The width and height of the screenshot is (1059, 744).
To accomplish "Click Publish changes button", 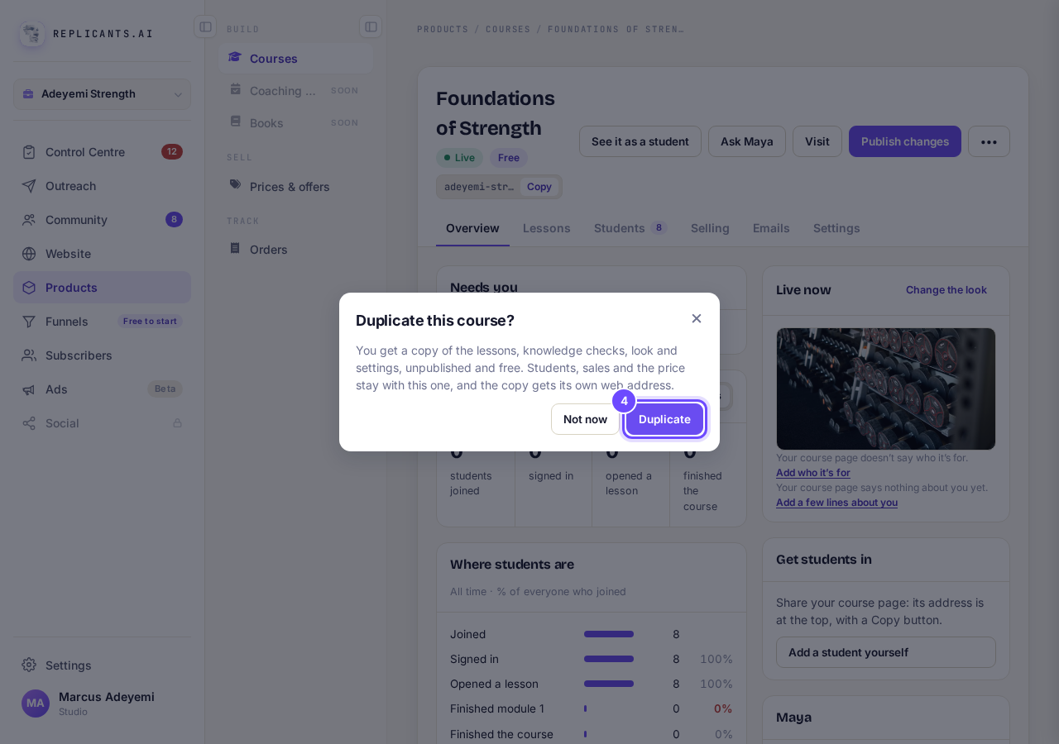I will 905,141.
